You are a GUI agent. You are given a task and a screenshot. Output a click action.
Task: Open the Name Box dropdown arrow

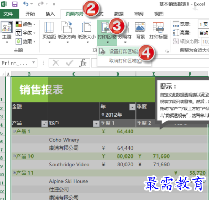(x=33, y=62)
